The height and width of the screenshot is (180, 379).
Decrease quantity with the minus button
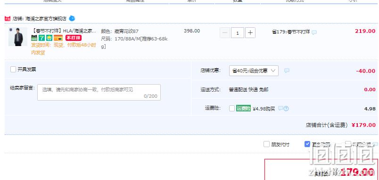pos(225,33)
